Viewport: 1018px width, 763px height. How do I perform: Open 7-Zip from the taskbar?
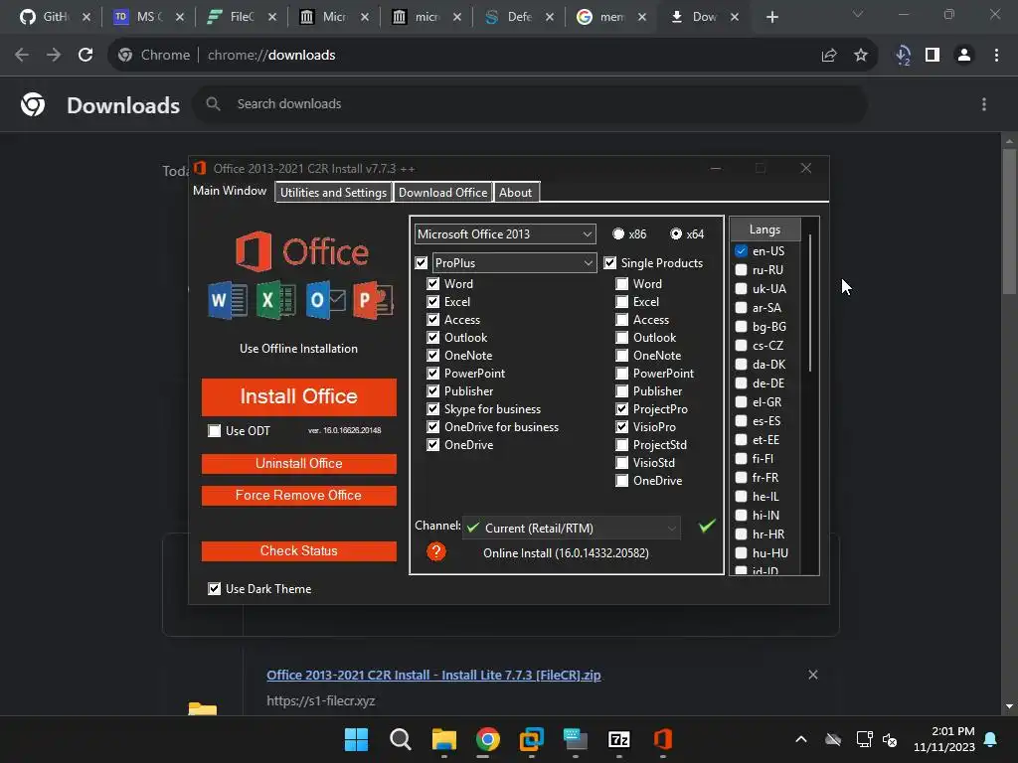pos(618,739)
